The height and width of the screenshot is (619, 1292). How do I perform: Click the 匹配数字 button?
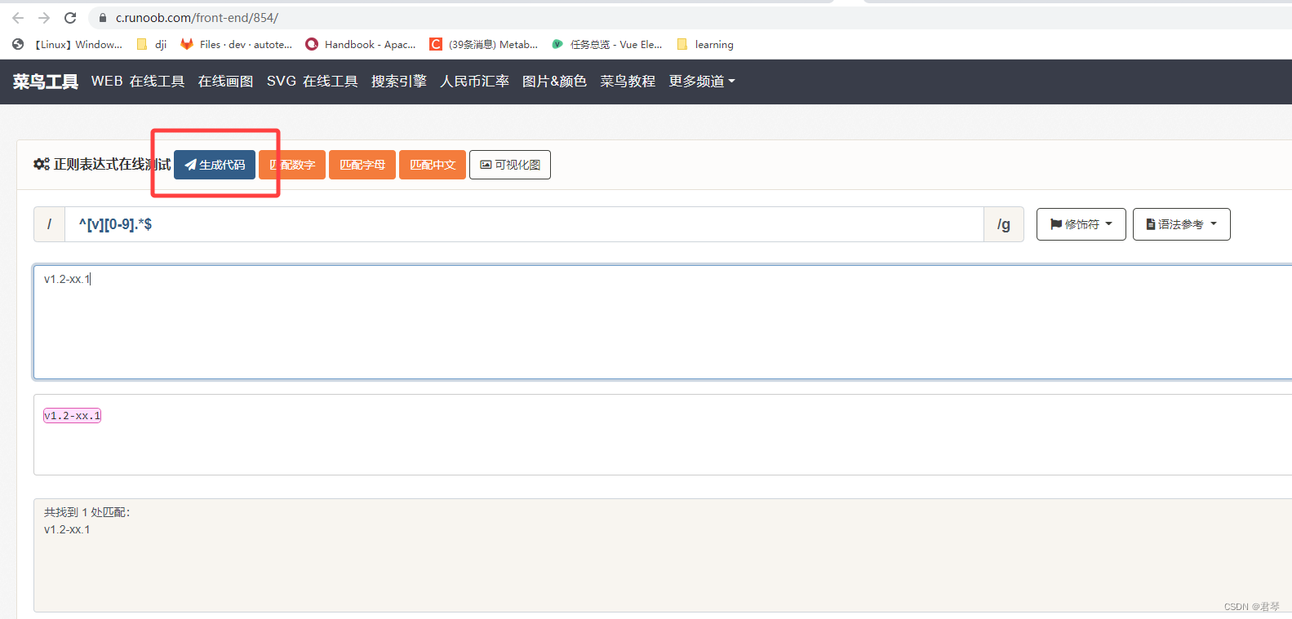[x=292, y=165]
